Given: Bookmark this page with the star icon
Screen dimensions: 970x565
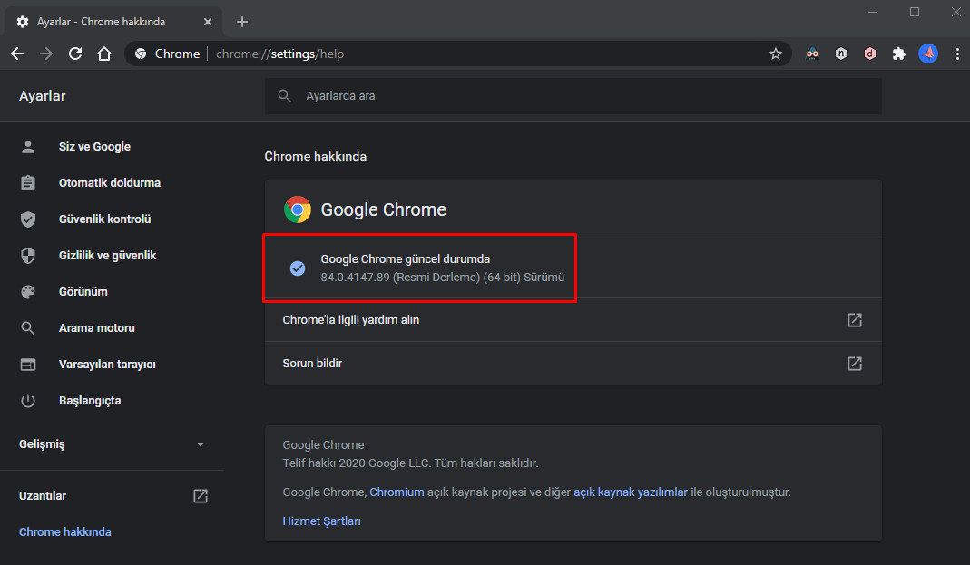Looking at the screenshot, I should click(776, 54).
